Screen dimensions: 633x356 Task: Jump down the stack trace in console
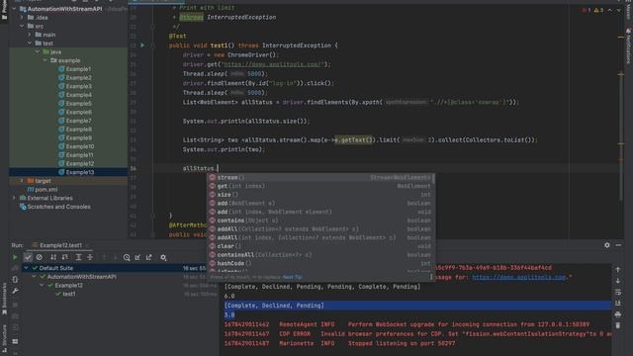coord(617,281)
